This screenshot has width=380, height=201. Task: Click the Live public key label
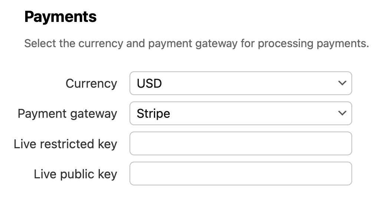pyautogui.click(x=75, y=174)
